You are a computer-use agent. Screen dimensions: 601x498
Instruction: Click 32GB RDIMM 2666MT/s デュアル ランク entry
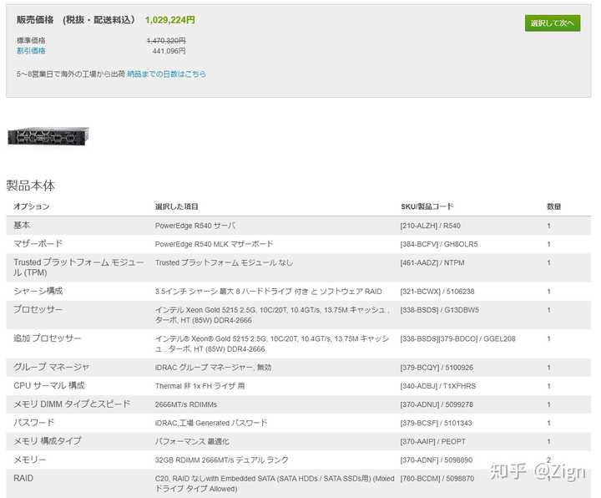pyautogui.click(x=221, y=460)
